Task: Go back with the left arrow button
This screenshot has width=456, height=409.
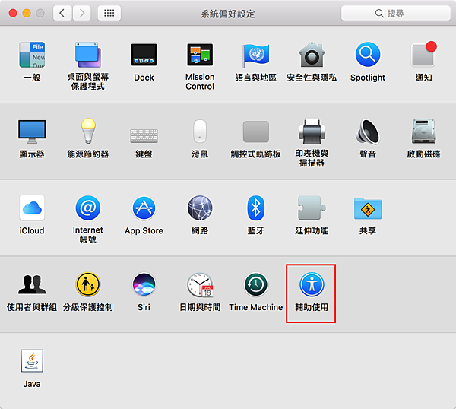Action: click(x=62, y=13)
